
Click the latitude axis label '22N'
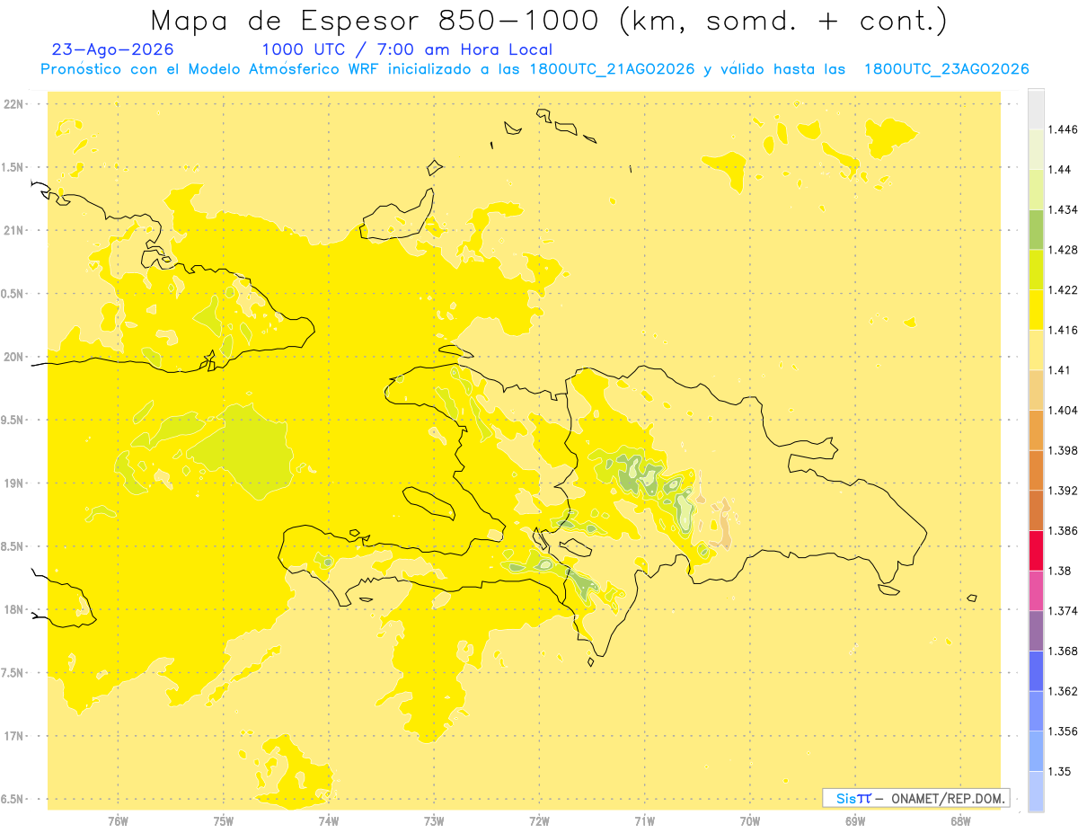[13, 103]
